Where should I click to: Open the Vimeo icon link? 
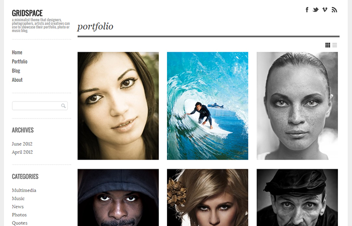coord(325,10)
